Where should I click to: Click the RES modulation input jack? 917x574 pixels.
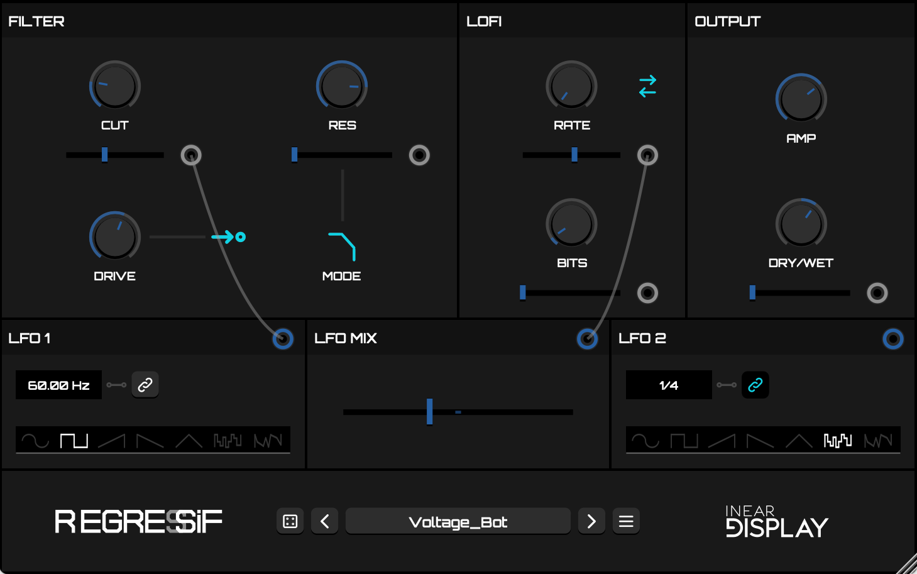click(419, 155)
